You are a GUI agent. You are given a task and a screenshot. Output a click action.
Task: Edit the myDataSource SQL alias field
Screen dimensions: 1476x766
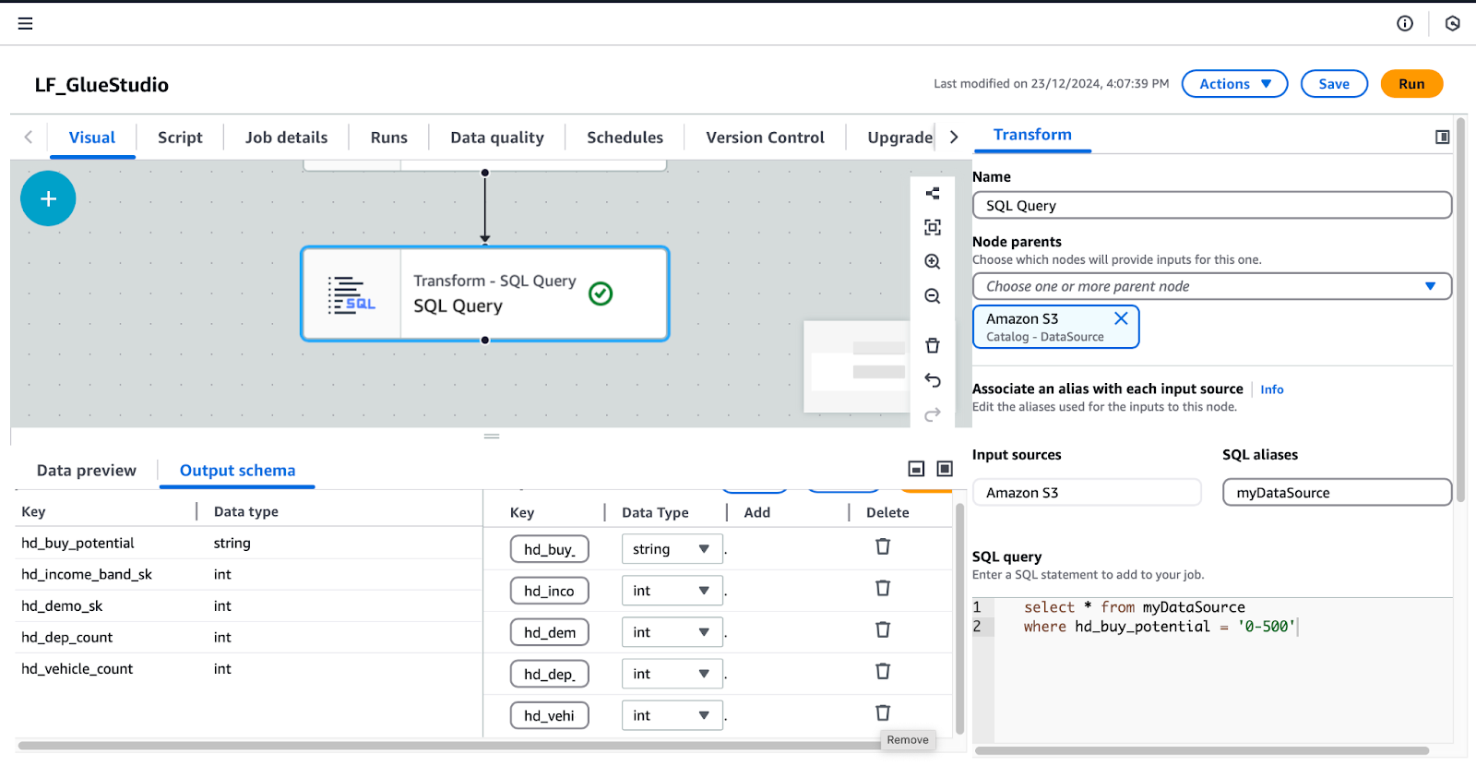pos(1338,492)
